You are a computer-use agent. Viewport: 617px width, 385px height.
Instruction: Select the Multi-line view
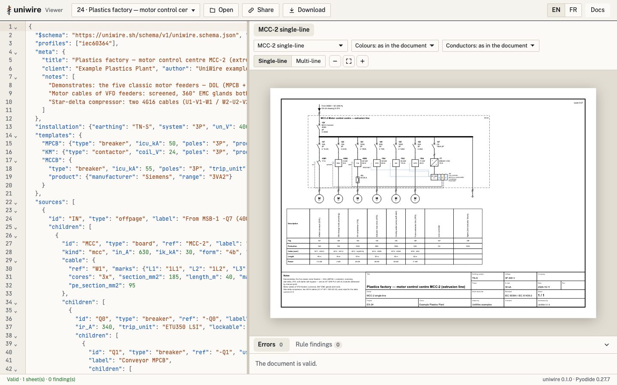tap(308, 61)
